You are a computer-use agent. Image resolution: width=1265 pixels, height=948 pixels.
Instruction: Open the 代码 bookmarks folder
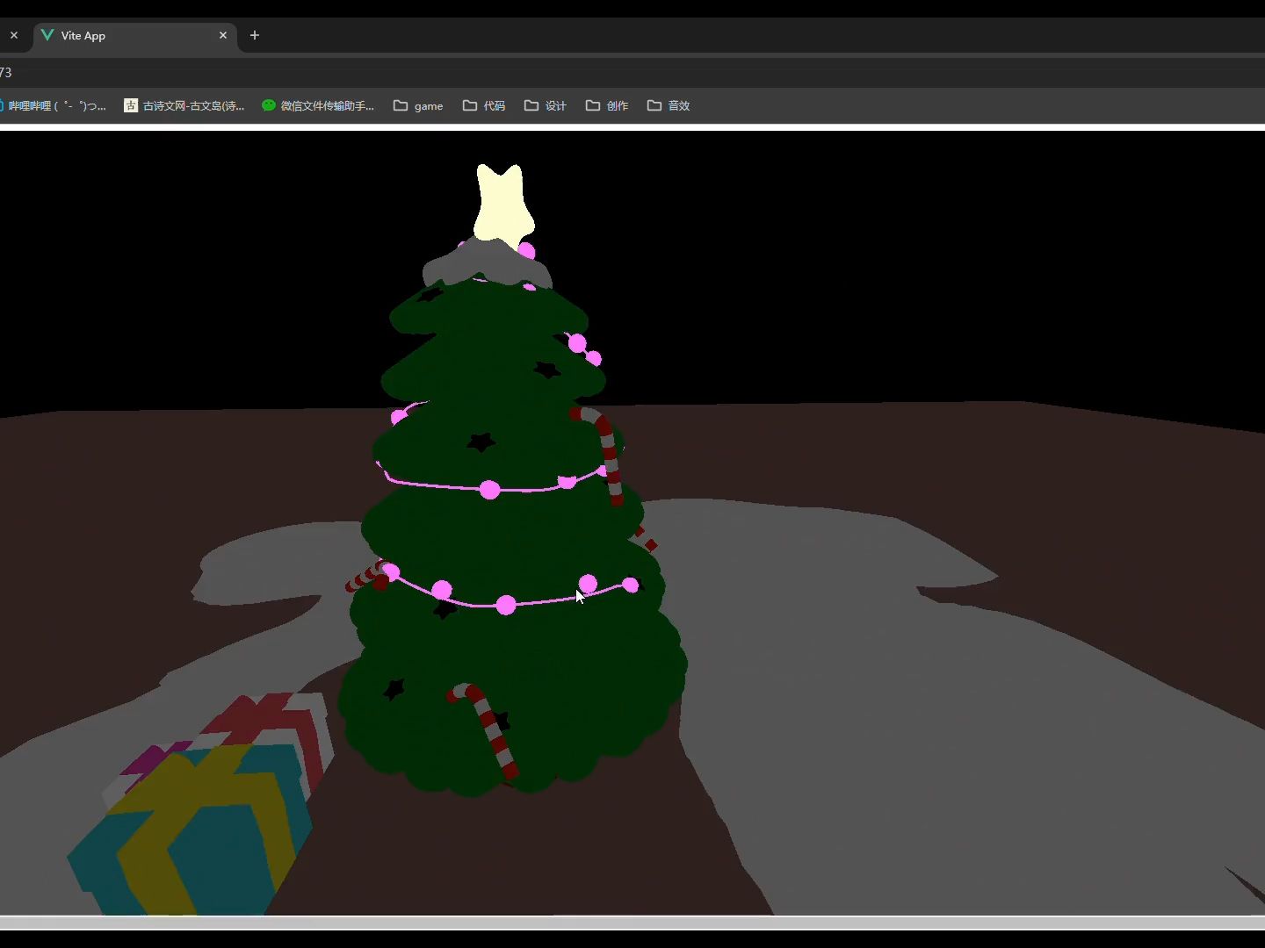coord(483,105)
